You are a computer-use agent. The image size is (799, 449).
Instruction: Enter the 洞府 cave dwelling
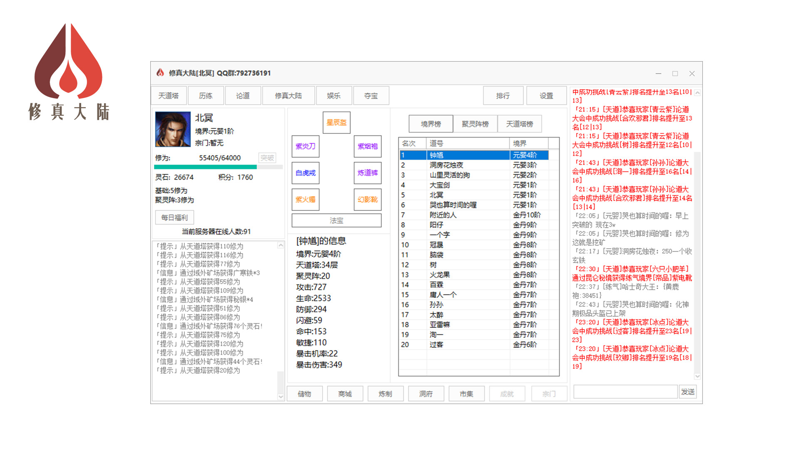pos(426,393)
